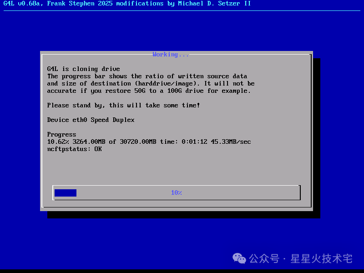Click the '10.62% 3264.00MB of 30720.00MB' status line
The height and width of the screenshot is (273, 364).
[x=149, y=142]
